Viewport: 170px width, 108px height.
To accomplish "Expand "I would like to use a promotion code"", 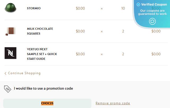I will [43, 88].
